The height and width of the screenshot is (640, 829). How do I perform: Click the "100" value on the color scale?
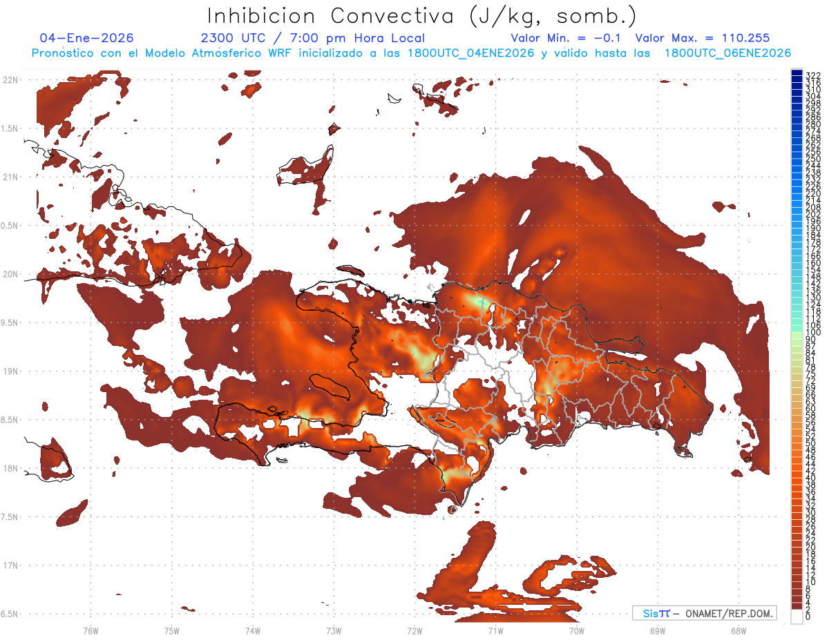(812, 333)
